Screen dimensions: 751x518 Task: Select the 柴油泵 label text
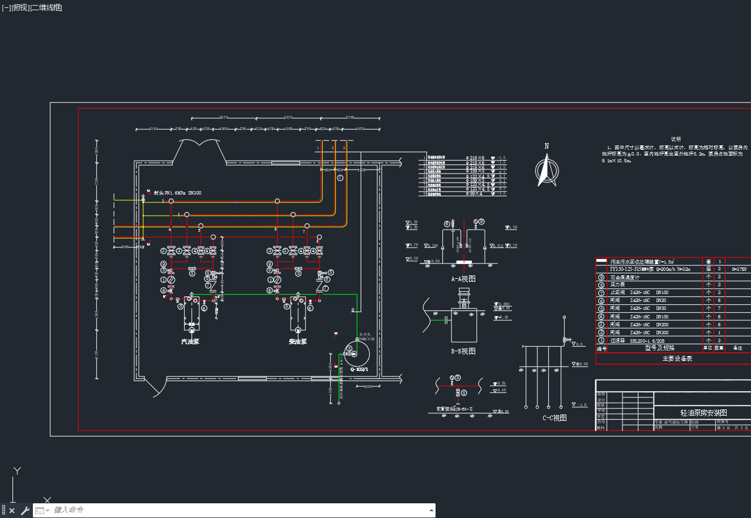point(298,342)
